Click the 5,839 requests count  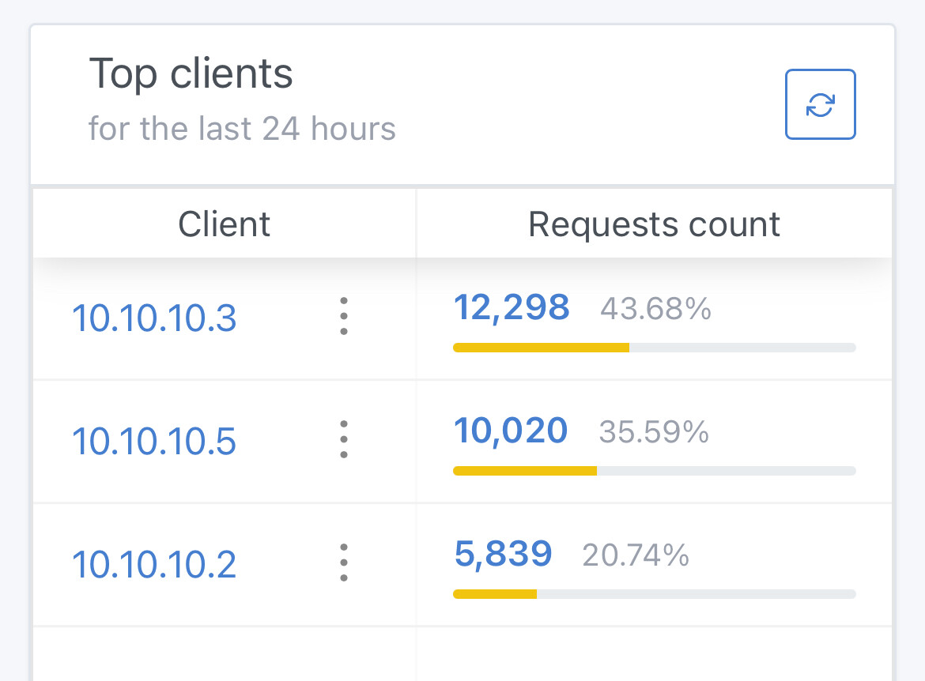[x=503, y=555]
